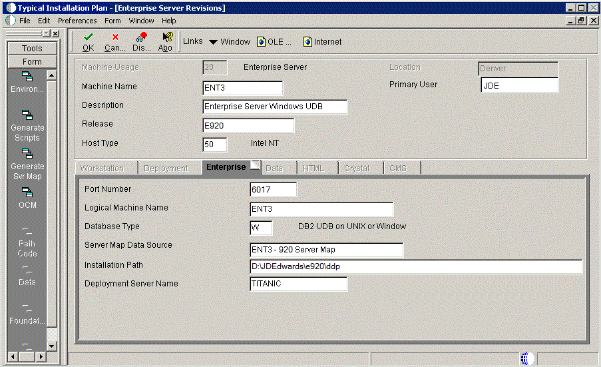
Task: Open the Path Code sidebar item
Action: [x=27, y=242]
